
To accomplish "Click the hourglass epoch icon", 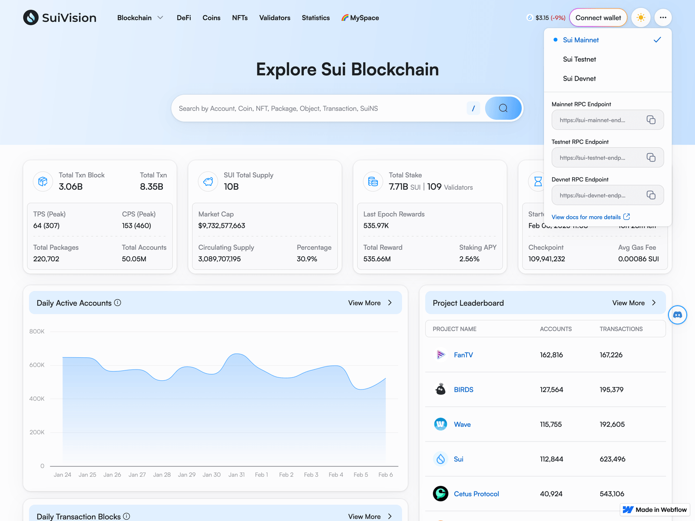I will click(x=538, y=181).
